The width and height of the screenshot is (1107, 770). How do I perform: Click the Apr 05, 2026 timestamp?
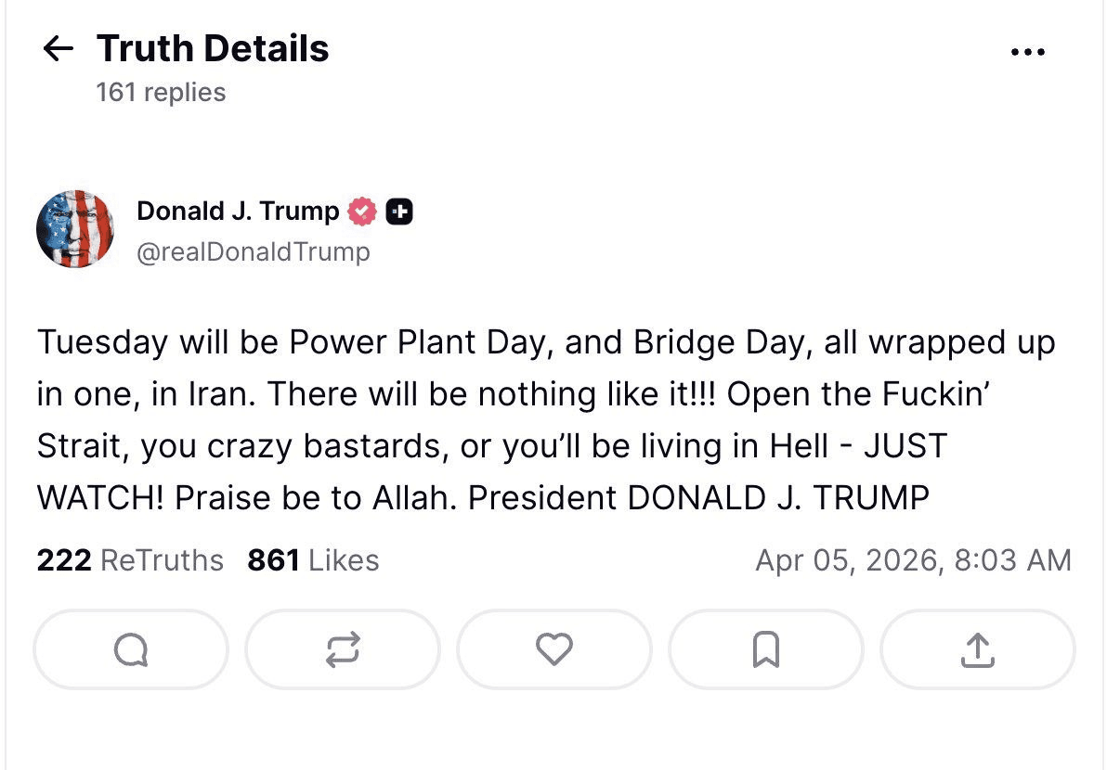pos(913,560)
